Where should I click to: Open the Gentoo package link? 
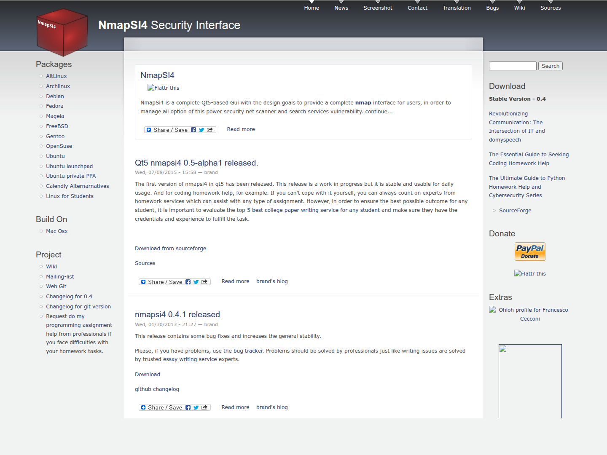coord(55,136)
